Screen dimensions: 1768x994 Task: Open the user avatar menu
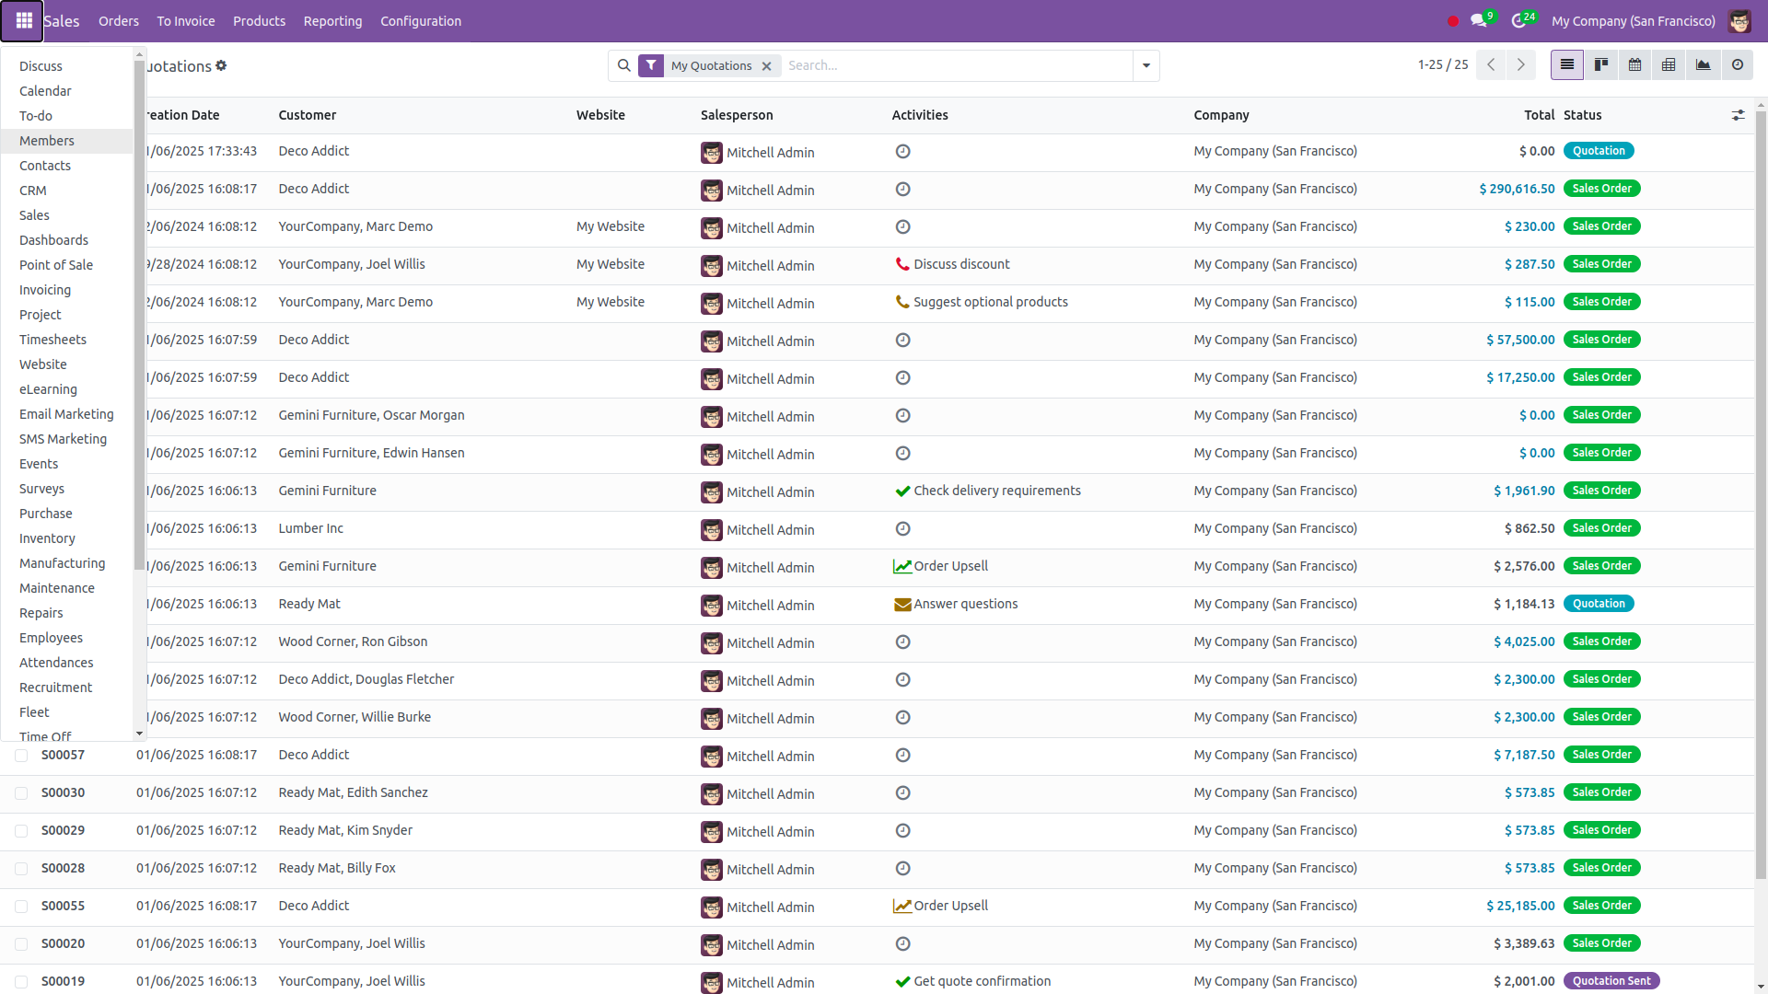click(1739, 20)
